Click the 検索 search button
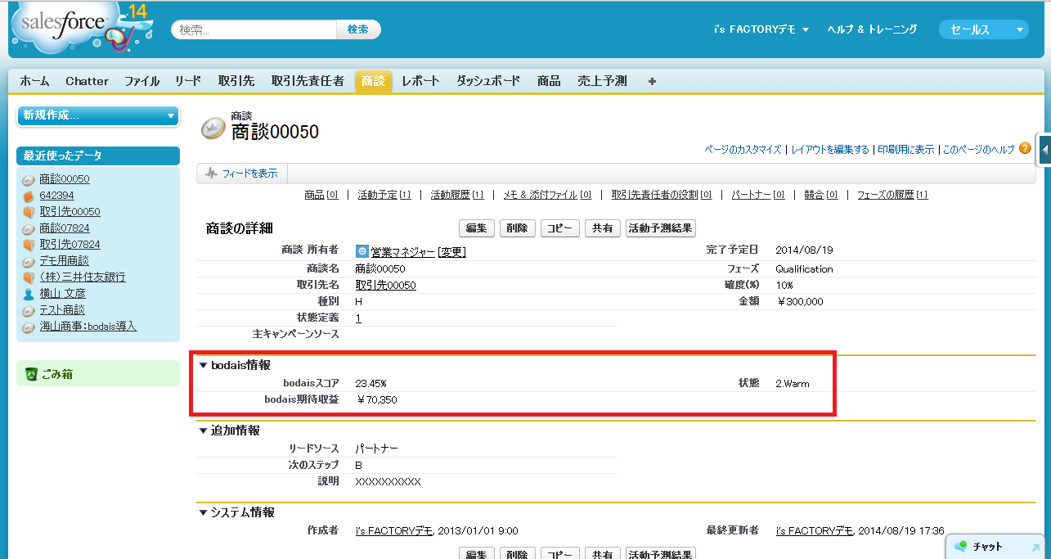Image resolution: width=1051 pixels, height=559 pixels. 358,29
